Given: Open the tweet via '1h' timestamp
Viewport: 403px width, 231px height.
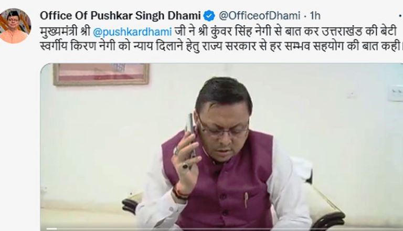Looking at the screenshot, I should [315, 16].
